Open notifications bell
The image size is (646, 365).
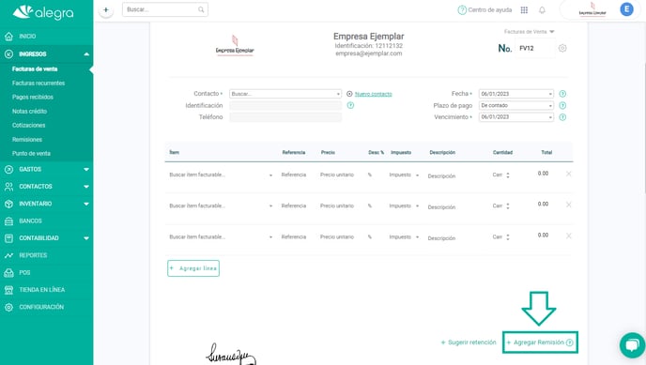542,10
